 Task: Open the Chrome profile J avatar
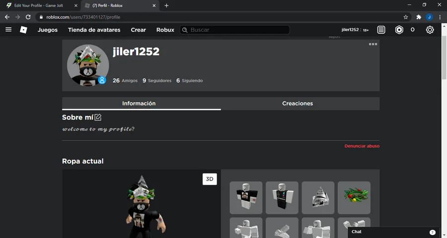coord(429,17)
